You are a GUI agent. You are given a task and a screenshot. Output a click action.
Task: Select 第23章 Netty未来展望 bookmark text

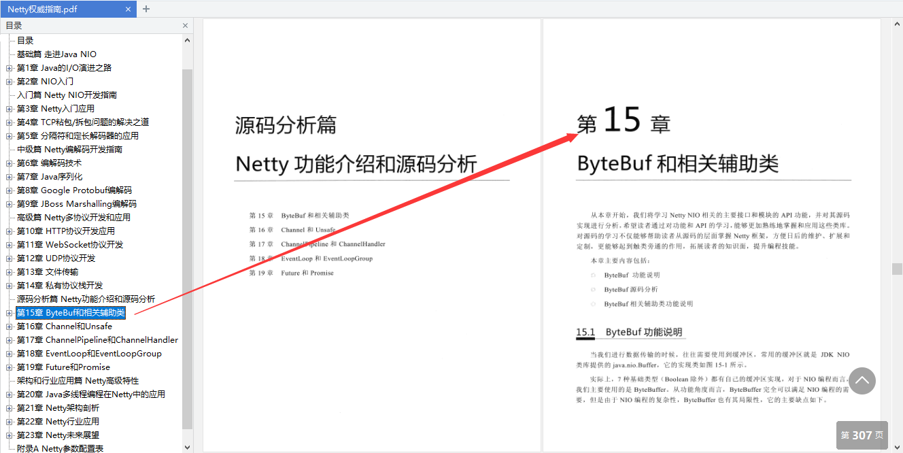point(58,435)
